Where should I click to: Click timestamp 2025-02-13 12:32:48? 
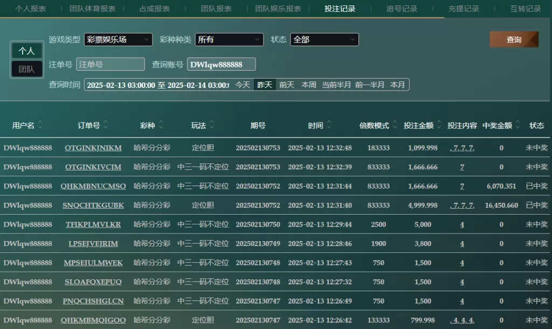320,148
